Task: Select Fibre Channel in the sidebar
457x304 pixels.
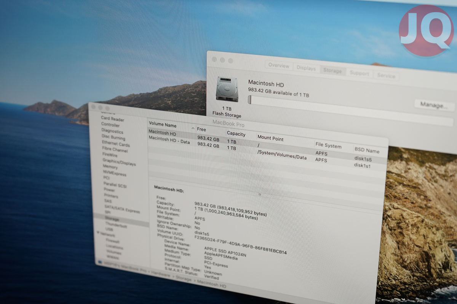Action: 115,150
